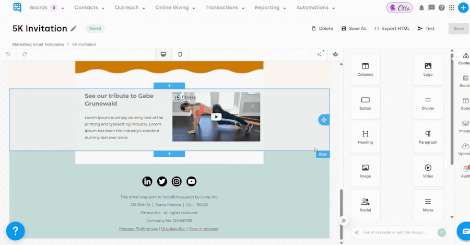The image size is (470, 245).
Task: Send a Test email
Action: pyautogui.click(x=426, y=29)
